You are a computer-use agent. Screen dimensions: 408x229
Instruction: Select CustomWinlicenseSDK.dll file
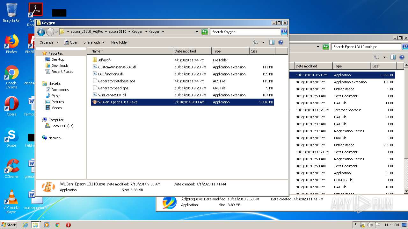[x=182, y=67]
